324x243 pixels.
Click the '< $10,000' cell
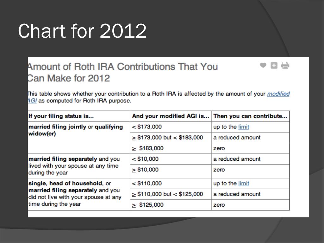click(x=171, y=159)
